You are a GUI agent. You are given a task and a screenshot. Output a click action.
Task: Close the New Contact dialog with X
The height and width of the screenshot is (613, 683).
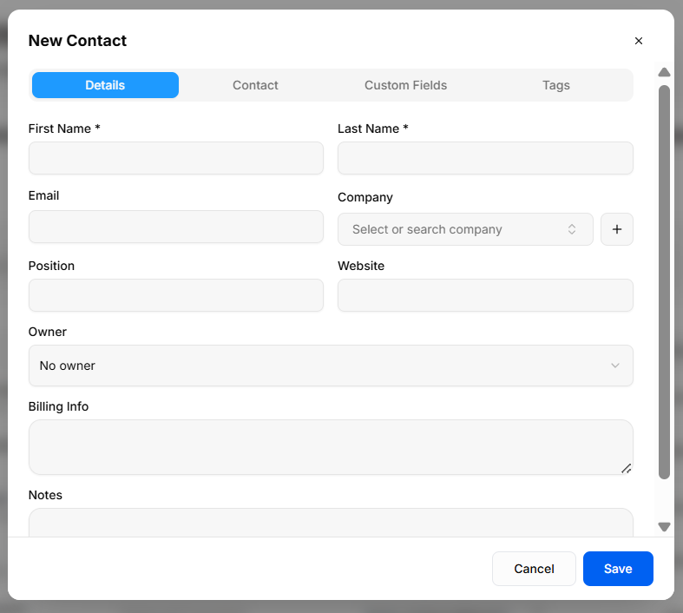(x=638, y=41)
